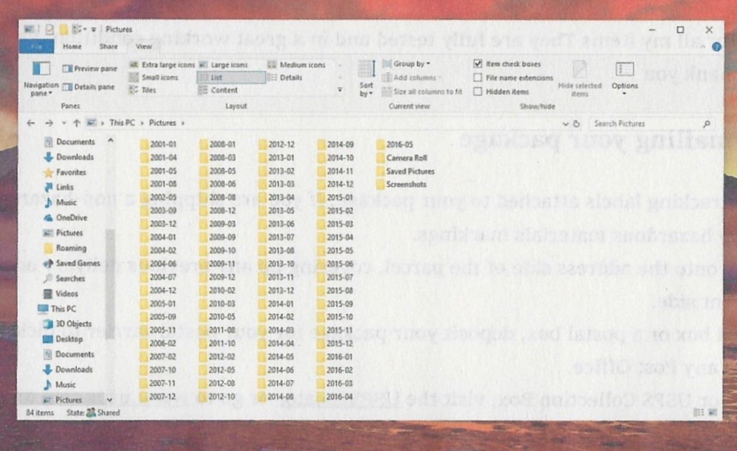The height and width of the screenshot is (451, 737).
Task: Select the 2012-12 folder
Action: coord(277,144)
